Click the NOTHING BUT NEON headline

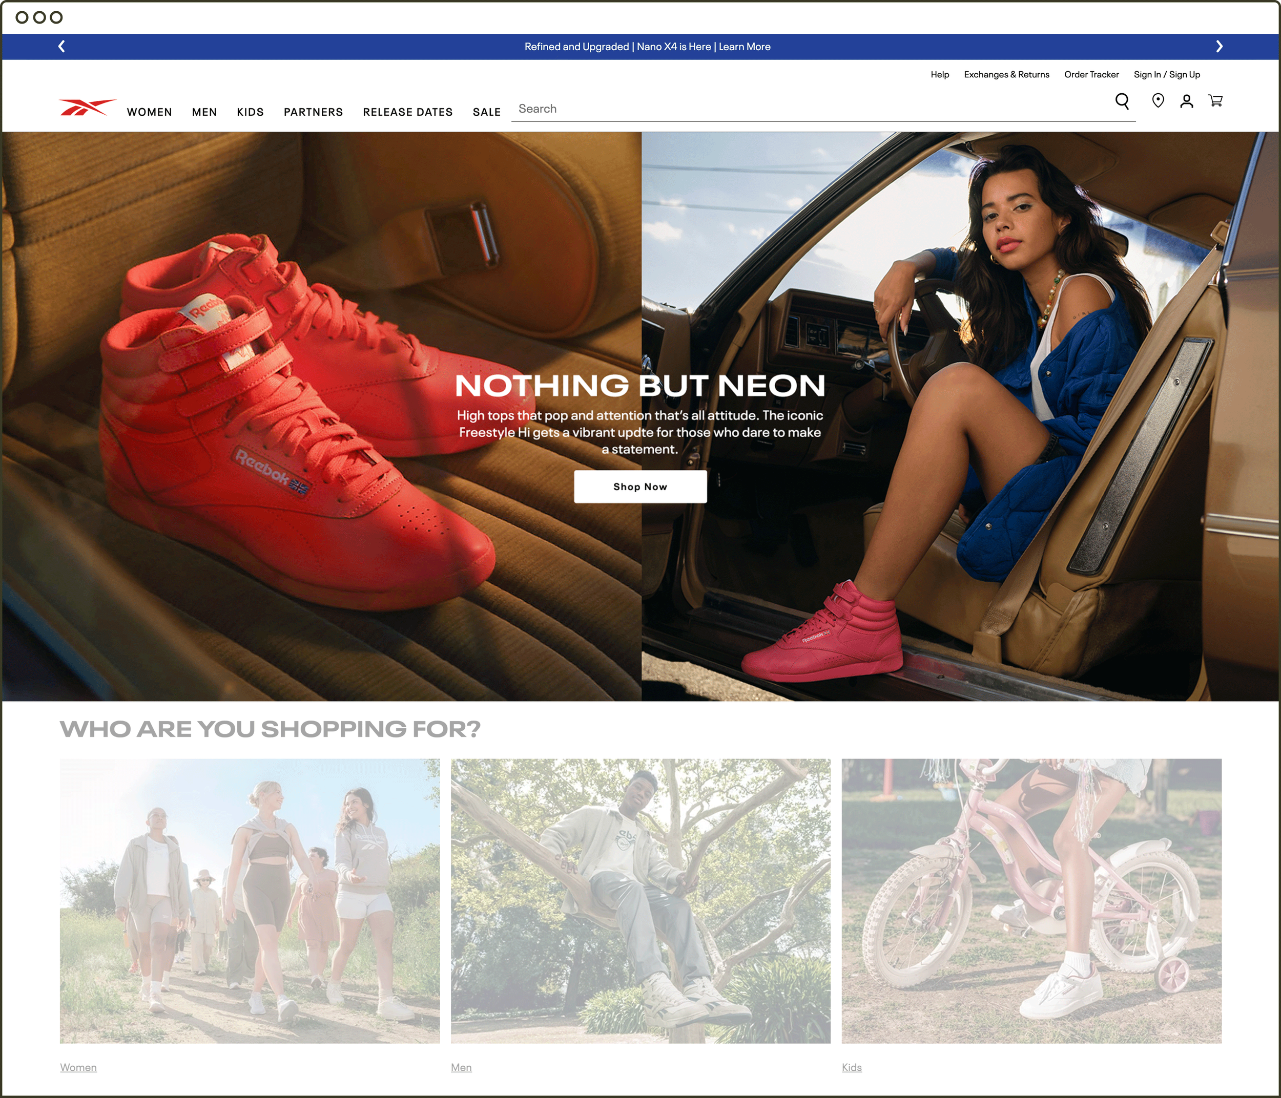(x=640, y=386)
